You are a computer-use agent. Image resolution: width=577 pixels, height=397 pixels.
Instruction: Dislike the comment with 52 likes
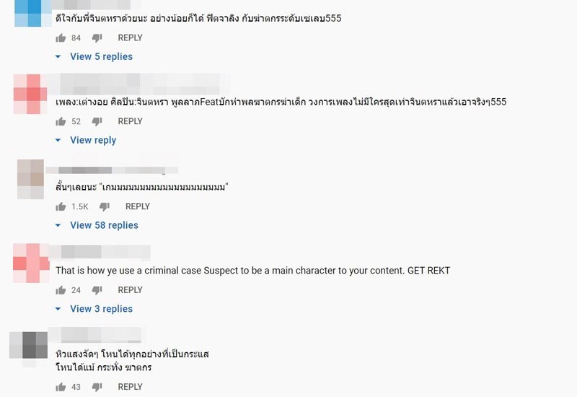pyautogui.click(x=97, y=121)
